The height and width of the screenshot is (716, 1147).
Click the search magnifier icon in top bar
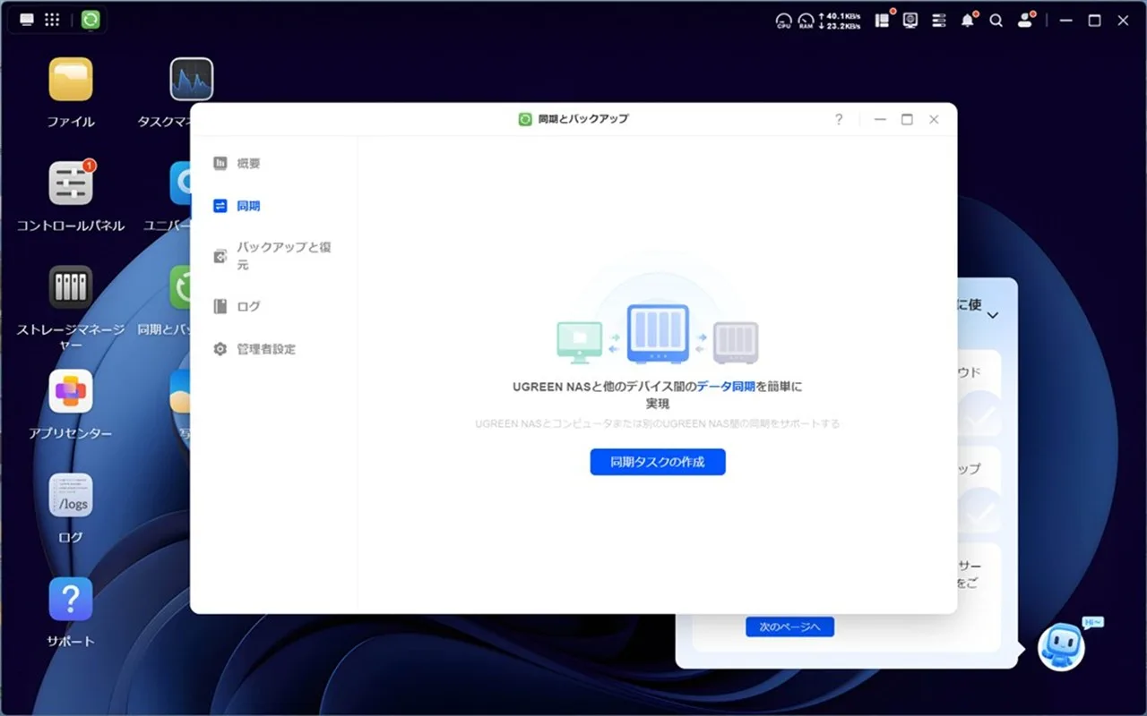pos(996,21)
